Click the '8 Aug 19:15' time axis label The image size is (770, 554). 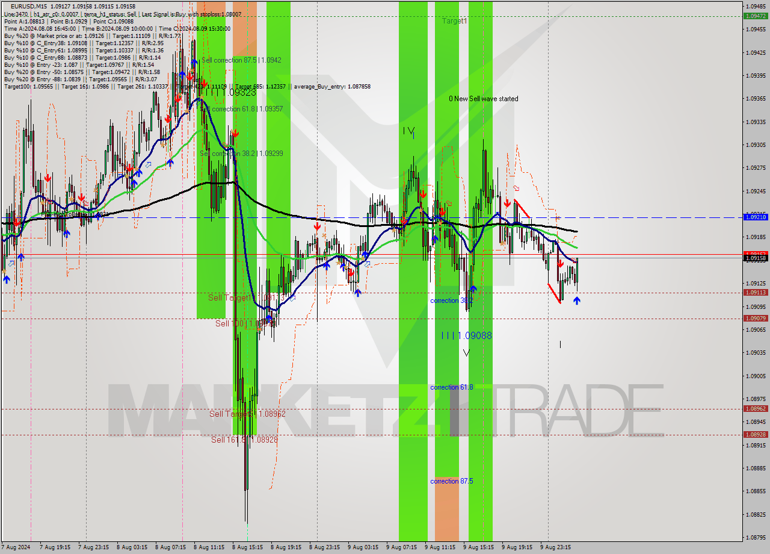point(286,547)
